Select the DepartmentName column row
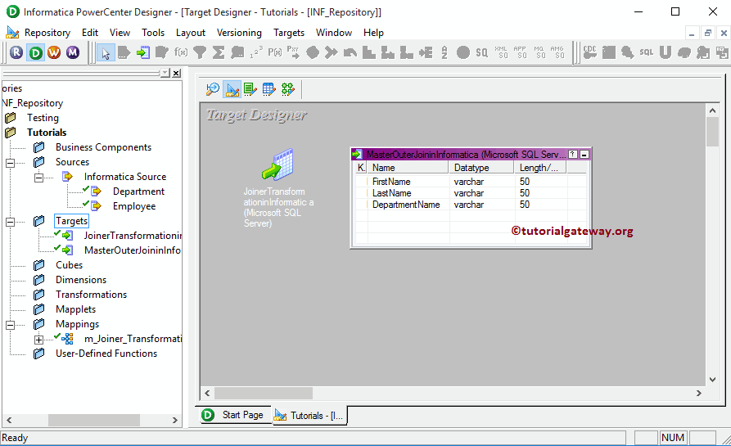This screenshot has height=446, width=731. [x=471, y=205]
